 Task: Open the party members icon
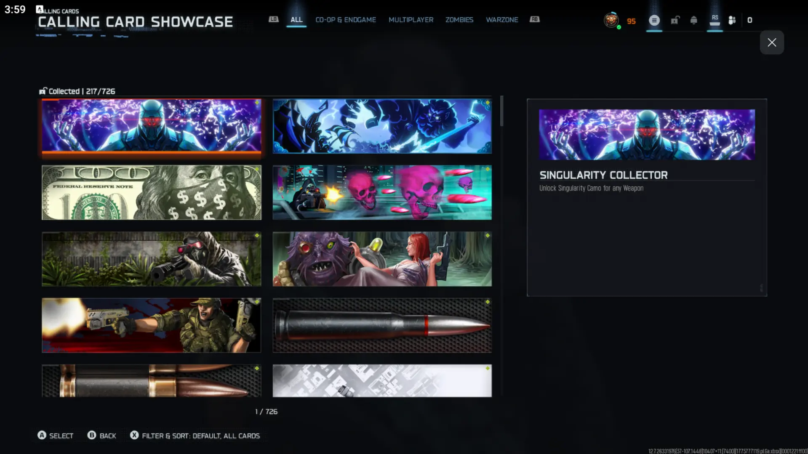(x=732, y=20)
